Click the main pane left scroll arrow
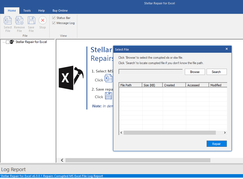 point(62,160)
